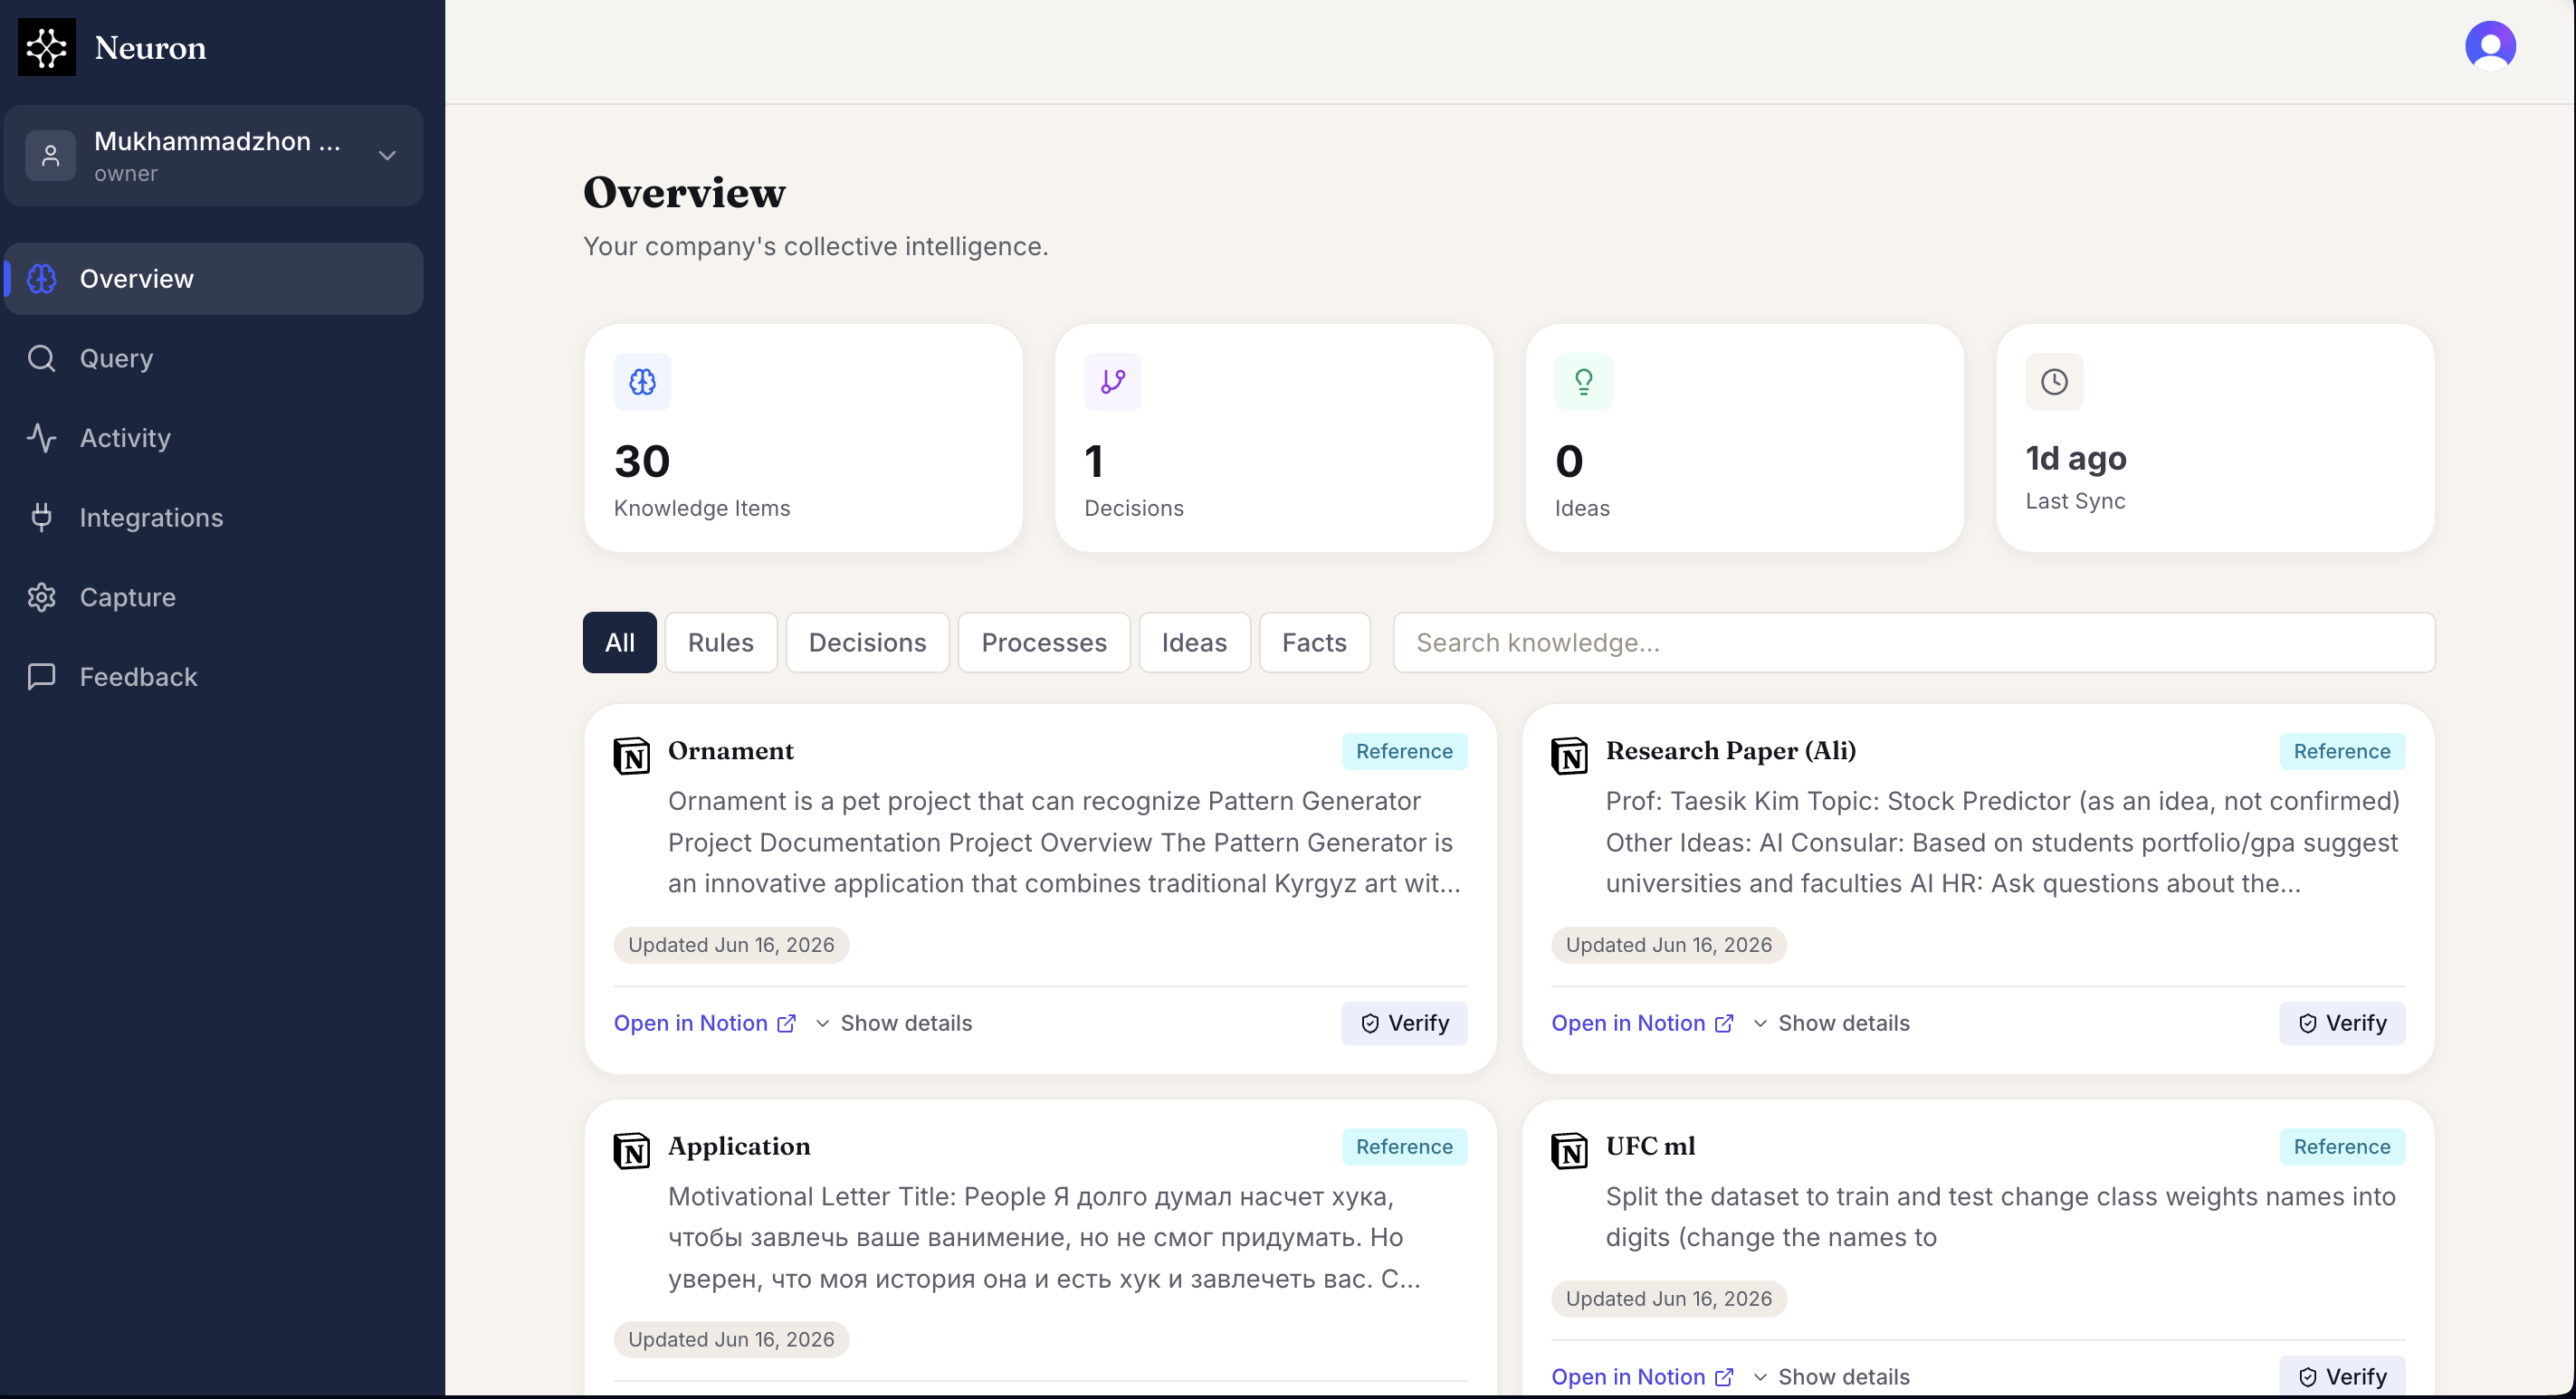This screenshot has height=1399, width=2576.
Task: Click the brain icon on Knowledge Items card
Action: coord(642,381)
